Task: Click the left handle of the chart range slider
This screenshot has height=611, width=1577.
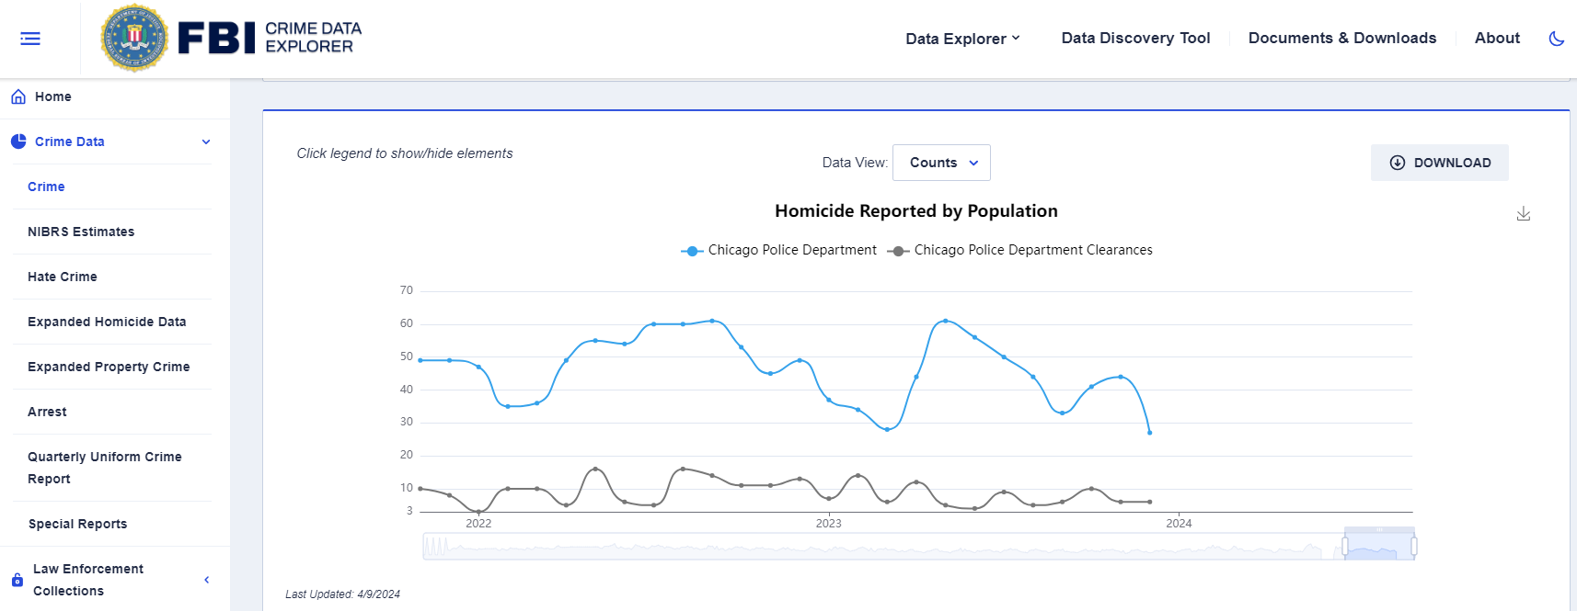Action: coord(1345,547)
